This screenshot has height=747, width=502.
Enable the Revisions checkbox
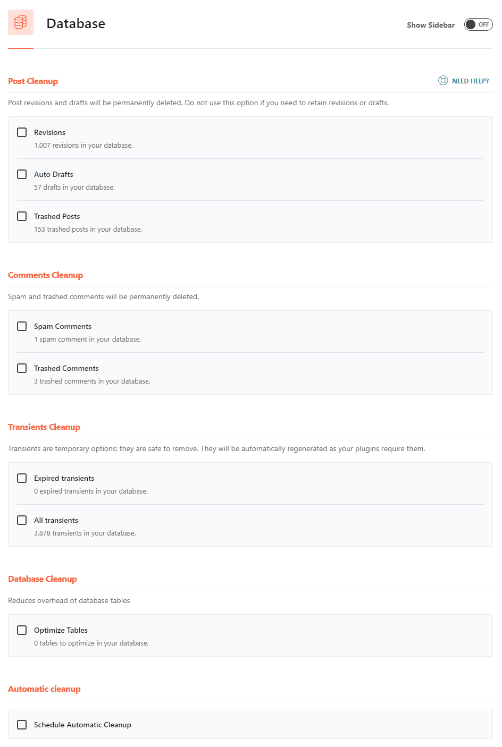coord(22,132)
